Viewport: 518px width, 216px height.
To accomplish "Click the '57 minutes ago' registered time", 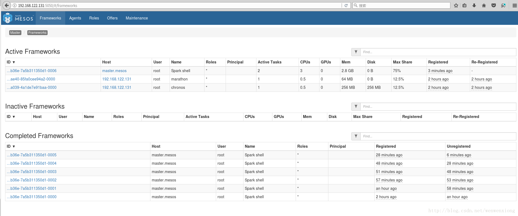I will 389,180.
